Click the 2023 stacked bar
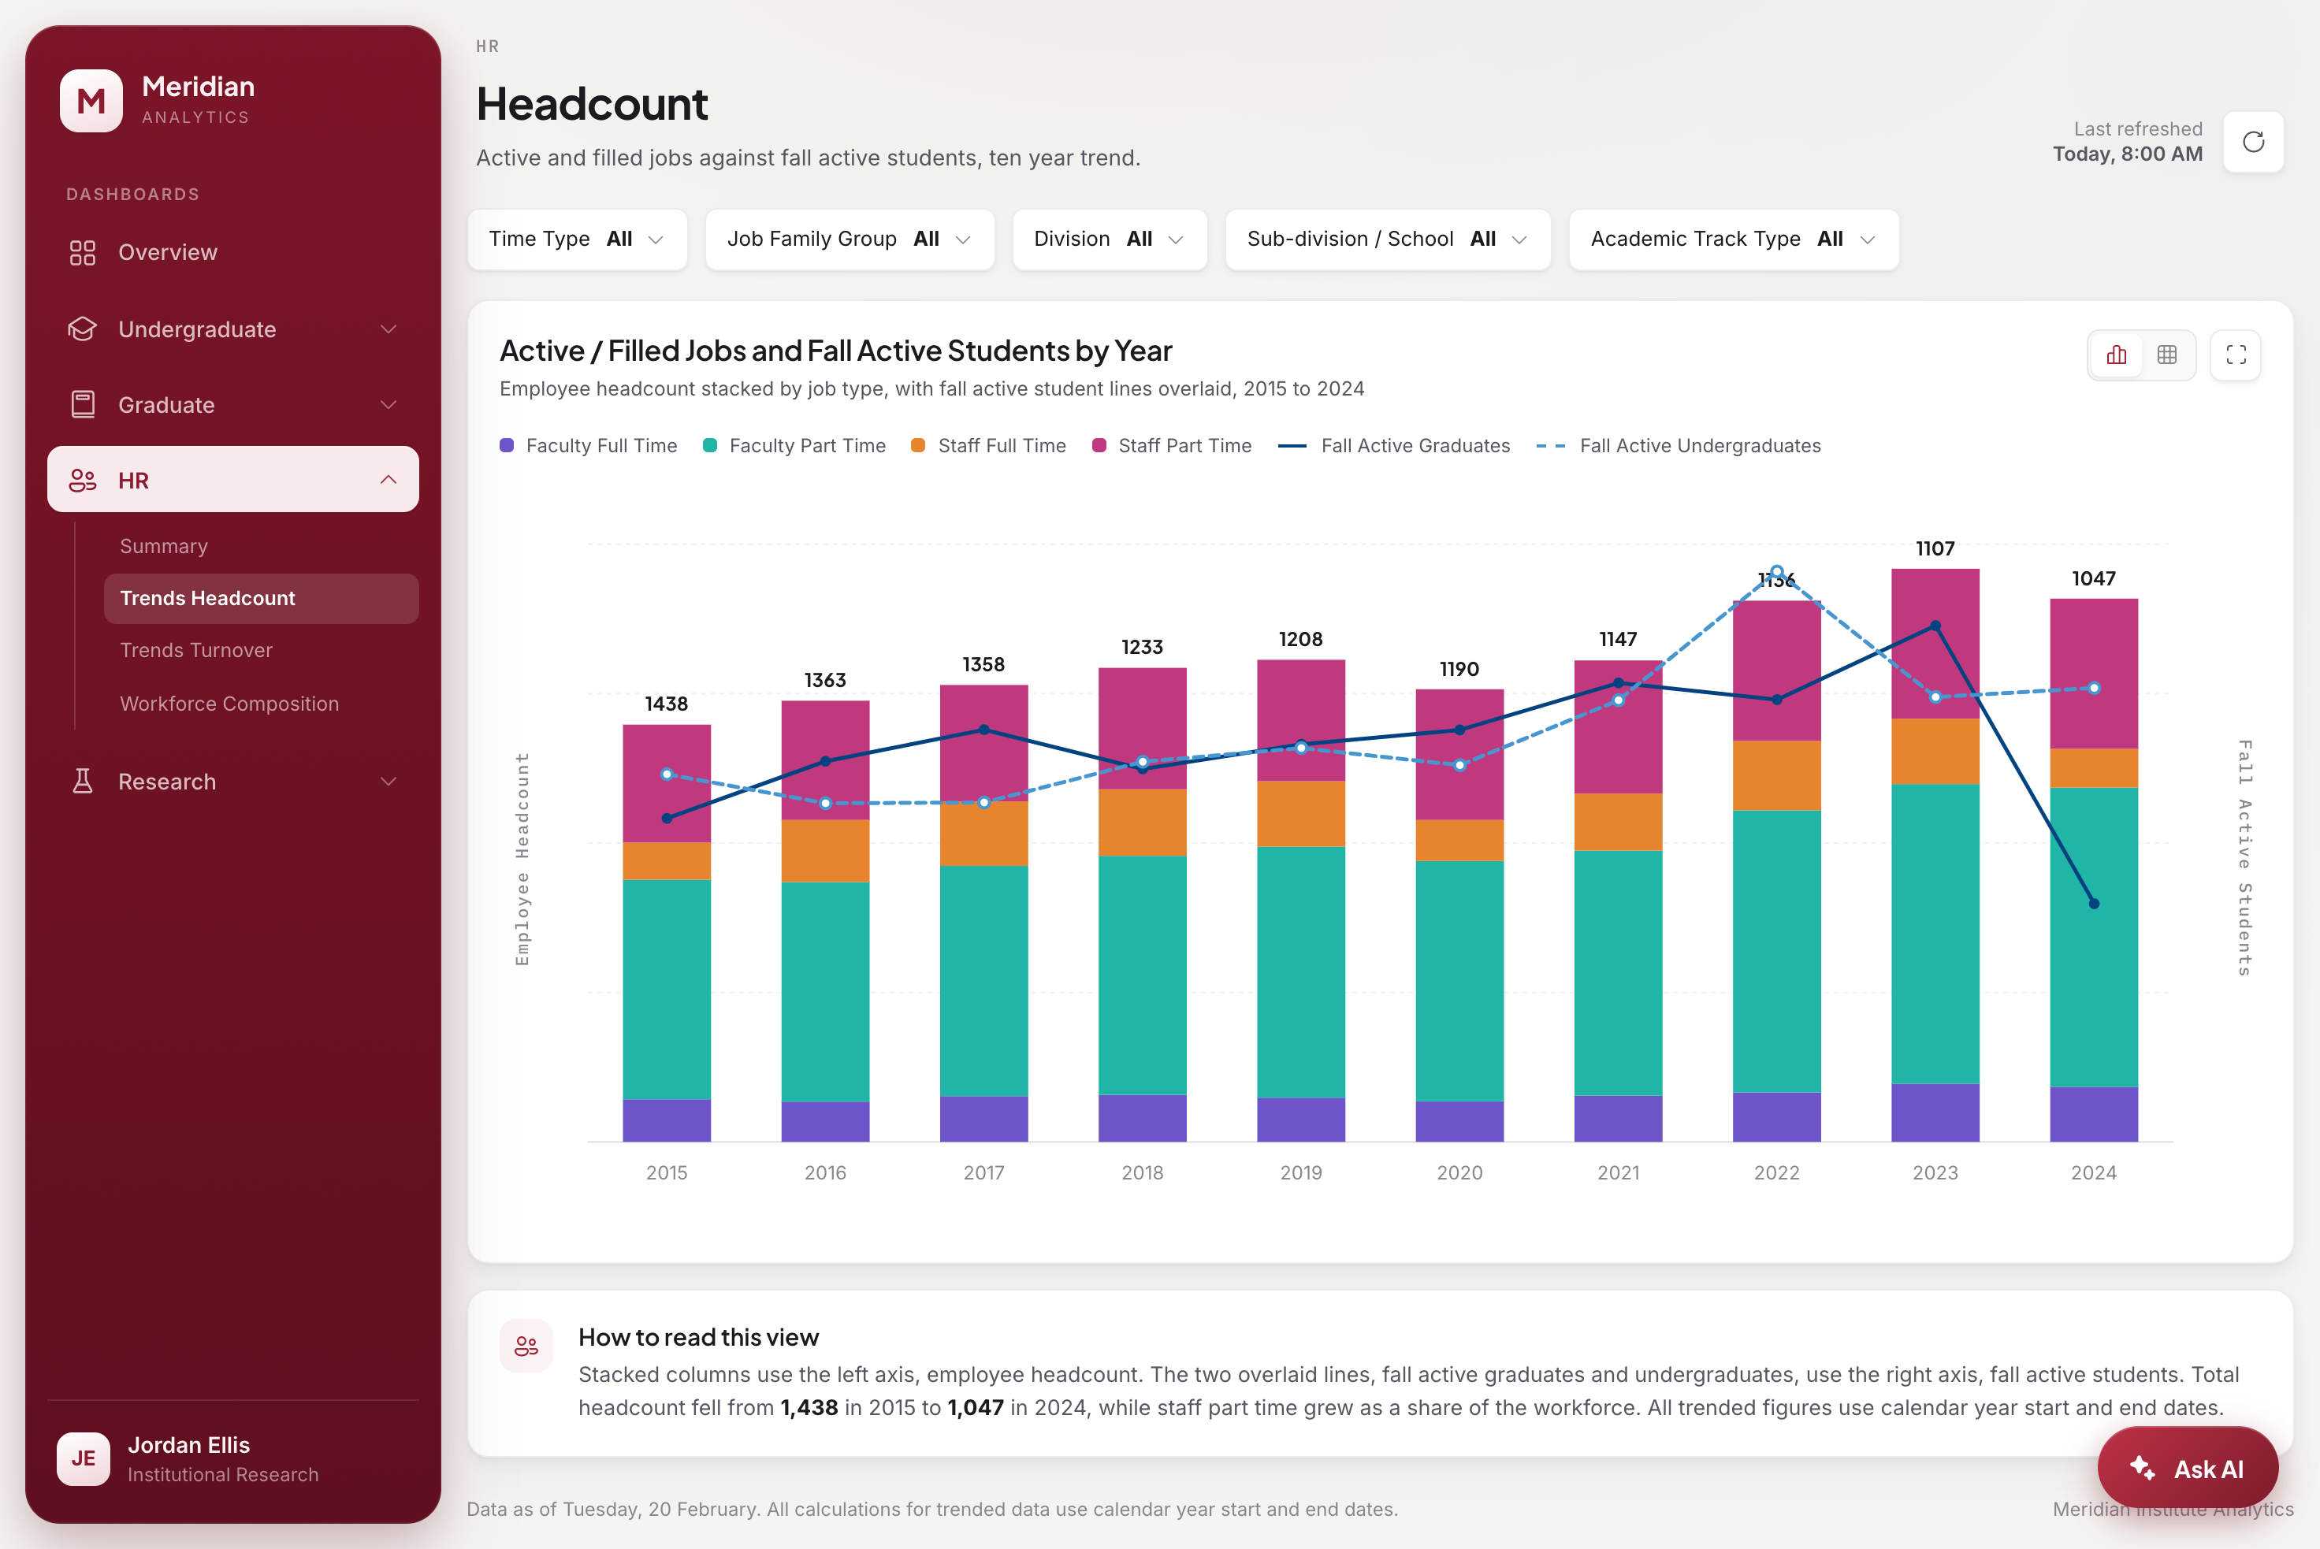The image size is (2320, 1549). click(1935, 856)
